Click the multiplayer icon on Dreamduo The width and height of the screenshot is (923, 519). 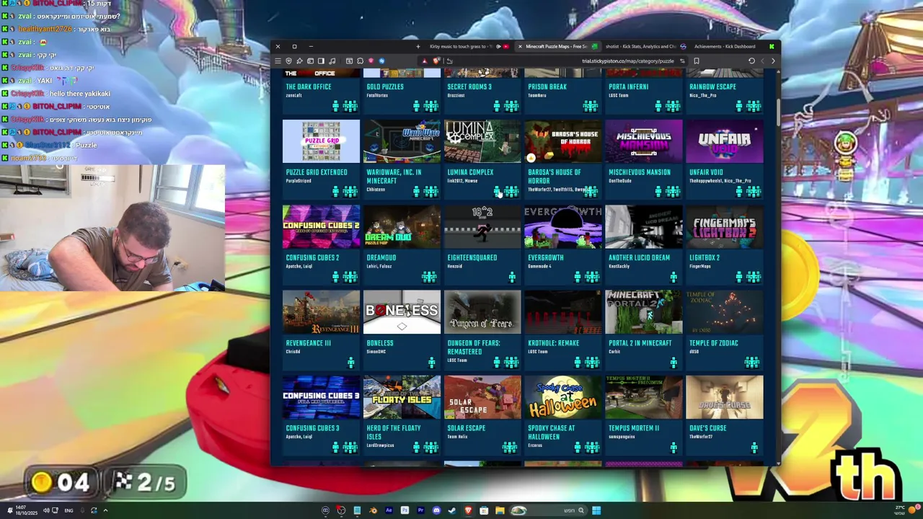click(x=430, y=277)
